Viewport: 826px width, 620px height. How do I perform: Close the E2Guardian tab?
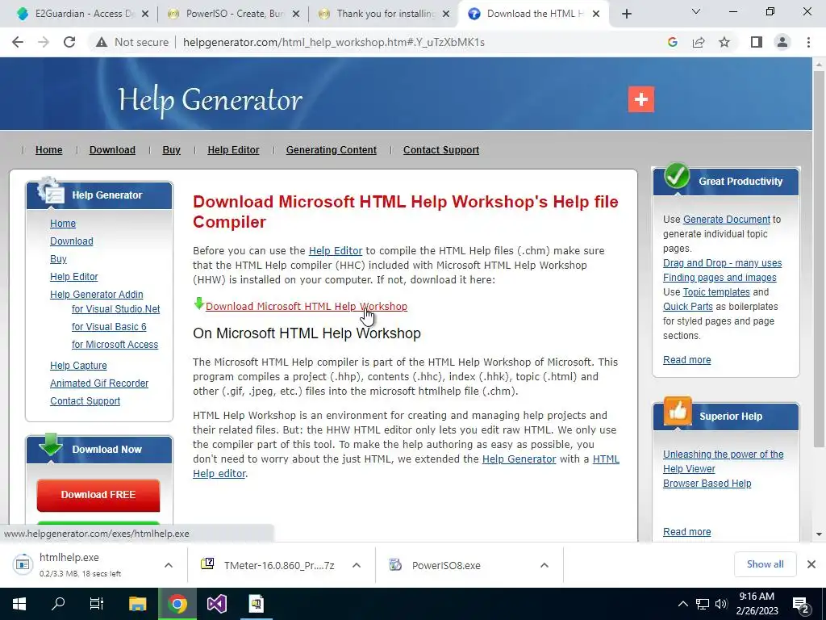(x=145, y=14)
